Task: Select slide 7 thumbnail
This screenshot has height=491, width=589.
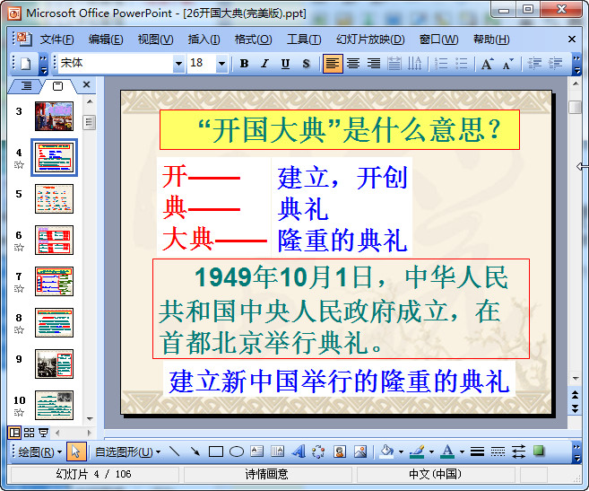Action: (54, 282)
